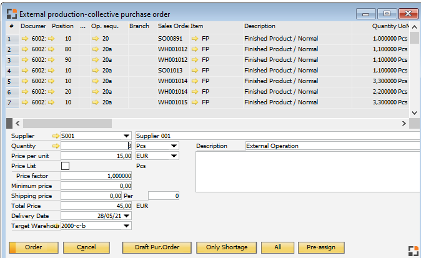Click Item arrow icon in row 7
Screen dimensions: 421x258
195,102
